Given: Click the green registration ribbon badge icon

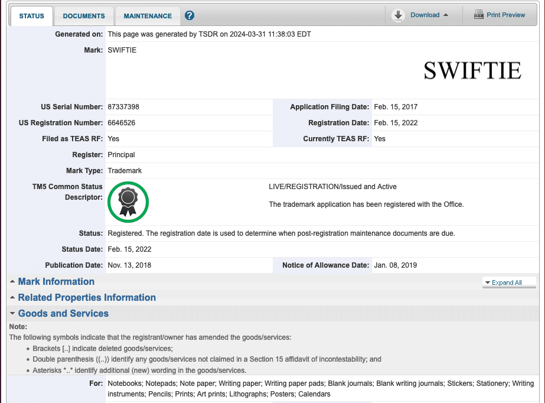Looking at the screenshot, I should click(x=128, y=202).
